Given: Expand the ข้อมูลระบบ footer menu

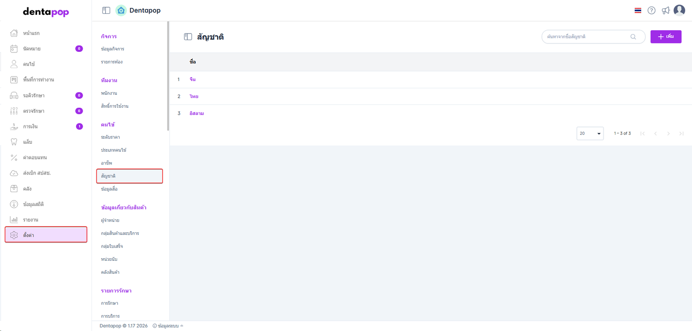Looking at the screenshot, I should coord(168,326).
